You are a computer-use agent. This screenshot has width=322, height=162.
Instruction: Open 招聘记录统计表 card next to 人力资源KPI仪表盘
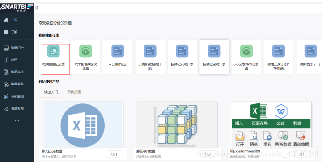[214, 57]
